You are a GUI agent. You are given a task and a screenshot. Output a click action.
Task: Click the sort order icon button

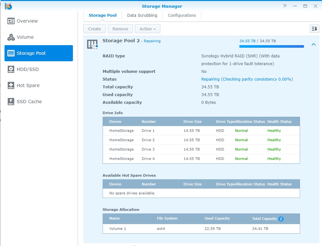pos(314,29)
